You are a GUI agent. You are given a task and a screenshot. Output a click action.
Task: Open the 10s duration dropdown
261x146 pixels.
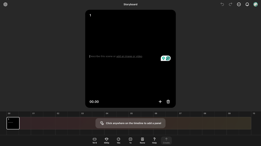tap(119, 140)
